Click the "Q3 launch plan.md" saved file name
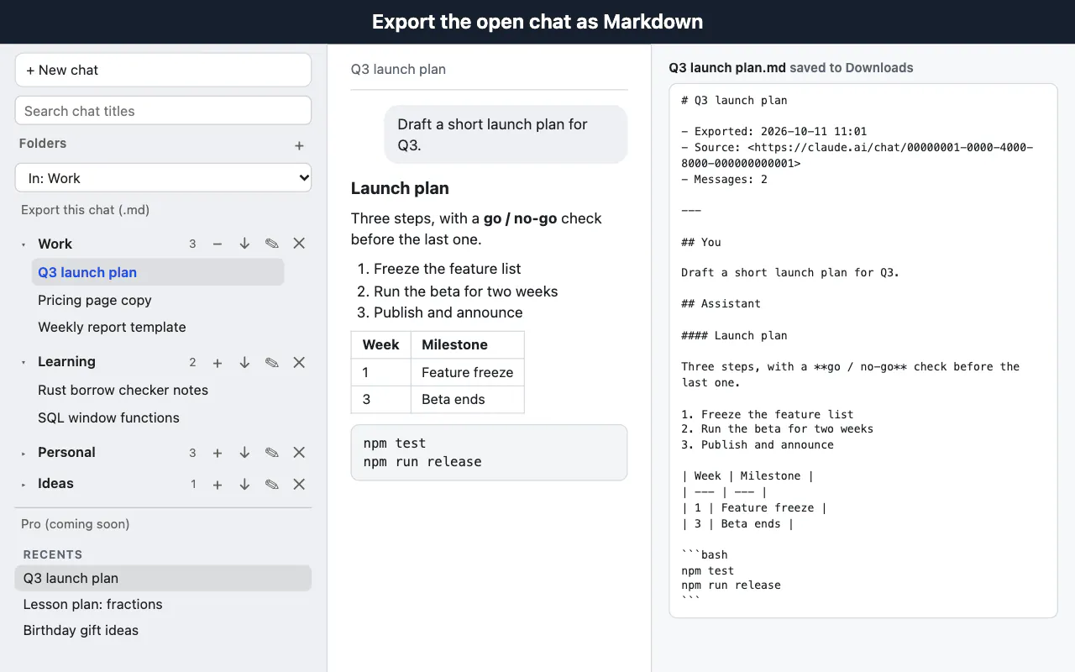1075x672 pixels. click(x=727, y=68)
